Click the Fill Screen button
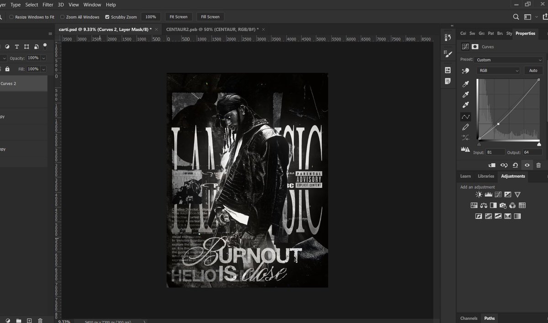This screenshot has height=323, width=548. 211,17
